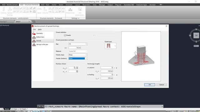Adjust the n b number of bars spinner

77,68
